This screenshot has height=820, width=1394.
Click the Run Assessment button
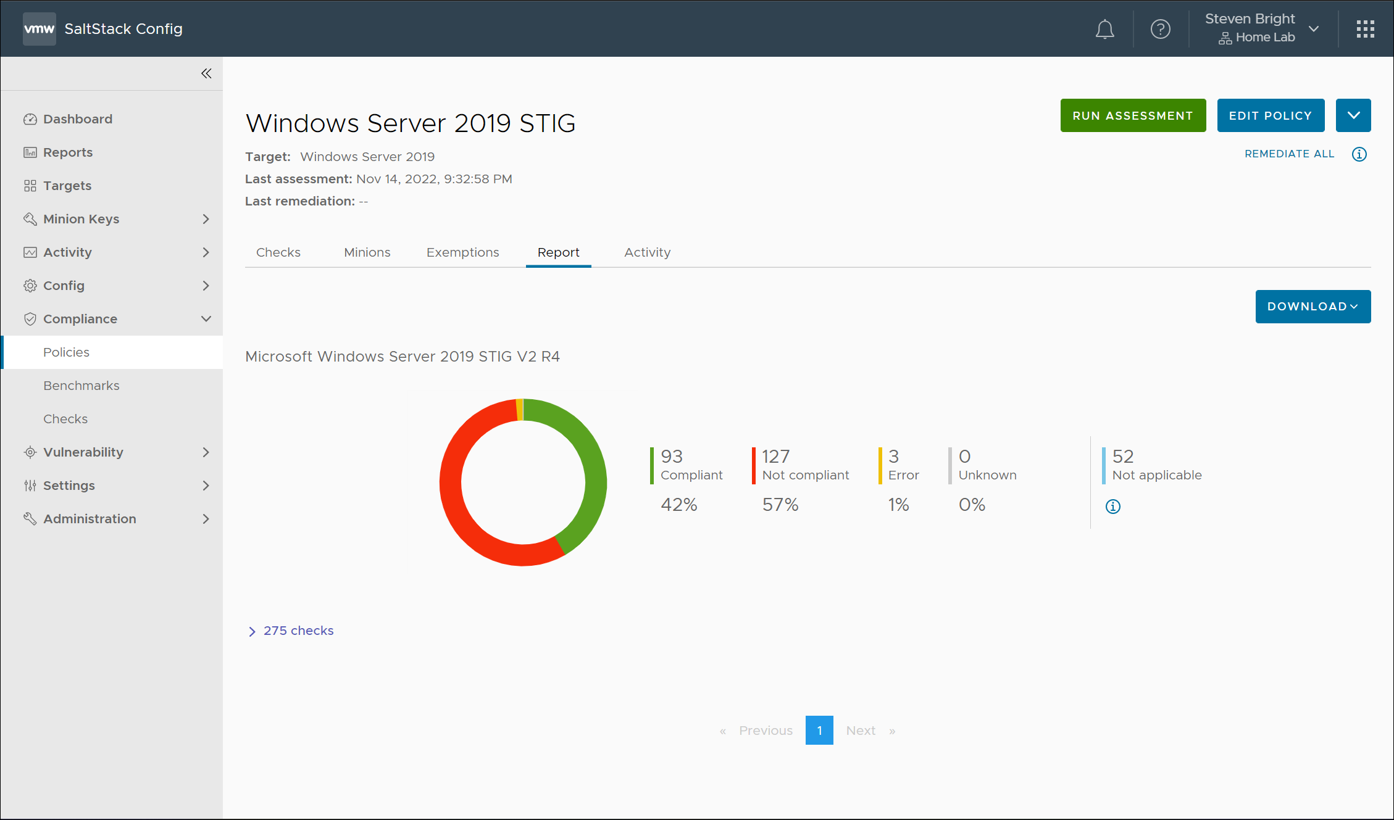[1133, 115]
